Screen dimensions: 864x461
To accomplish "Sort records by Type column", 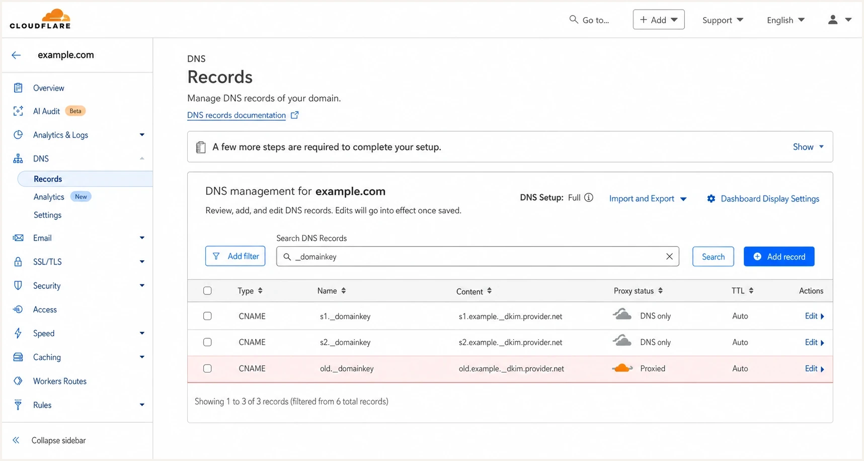I will click(250, 291).
